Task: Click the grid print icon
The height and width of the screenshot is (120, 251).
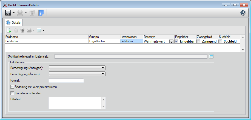Action: [29, 30]
